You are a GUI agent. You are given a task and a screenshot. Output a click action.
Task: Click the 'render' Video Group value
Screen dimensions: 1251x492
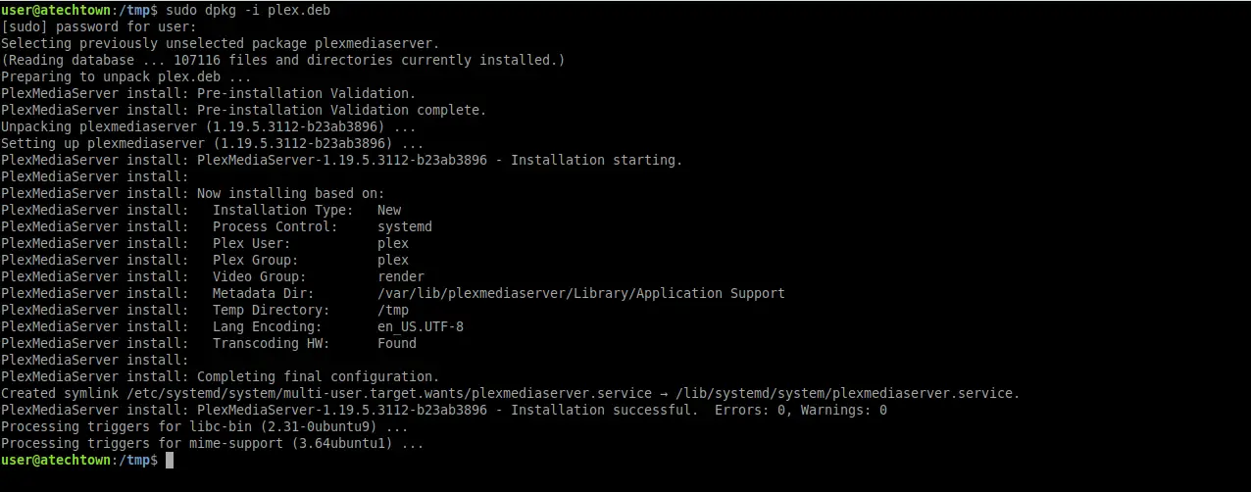click(x=401, y=276)
